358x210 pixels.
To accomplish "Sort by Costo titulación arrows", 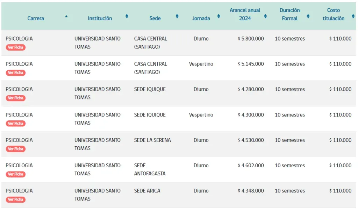I will (x=353, y=16).
